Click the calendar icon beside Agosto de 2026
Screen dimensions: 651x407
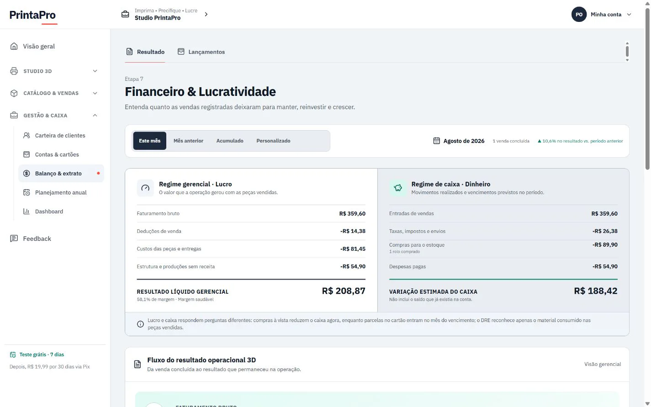pos(436,141)
